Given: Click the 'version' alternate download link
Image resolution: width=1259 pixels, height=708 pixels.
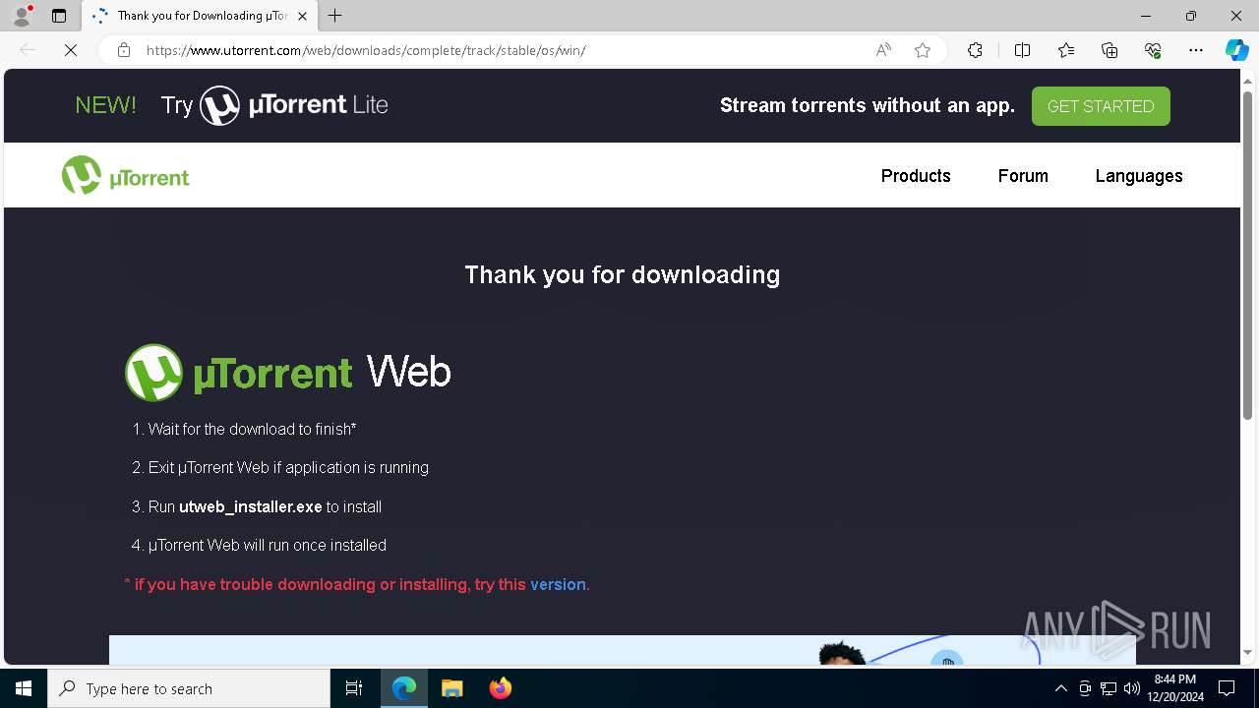Looking at the screenshot, I should coord(558,584).
